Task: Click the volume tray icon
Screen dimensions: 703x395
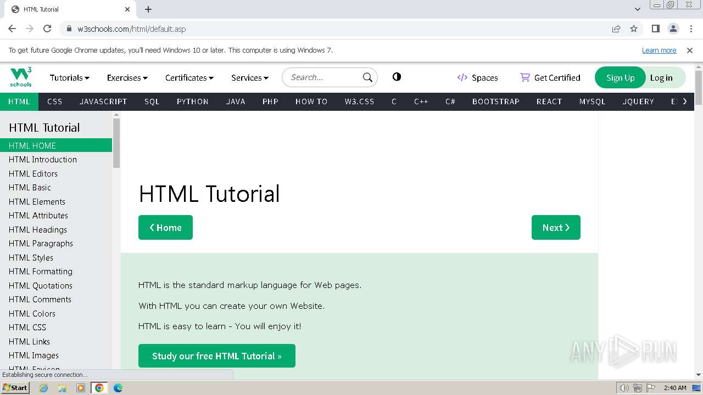Action: (624, 388)
